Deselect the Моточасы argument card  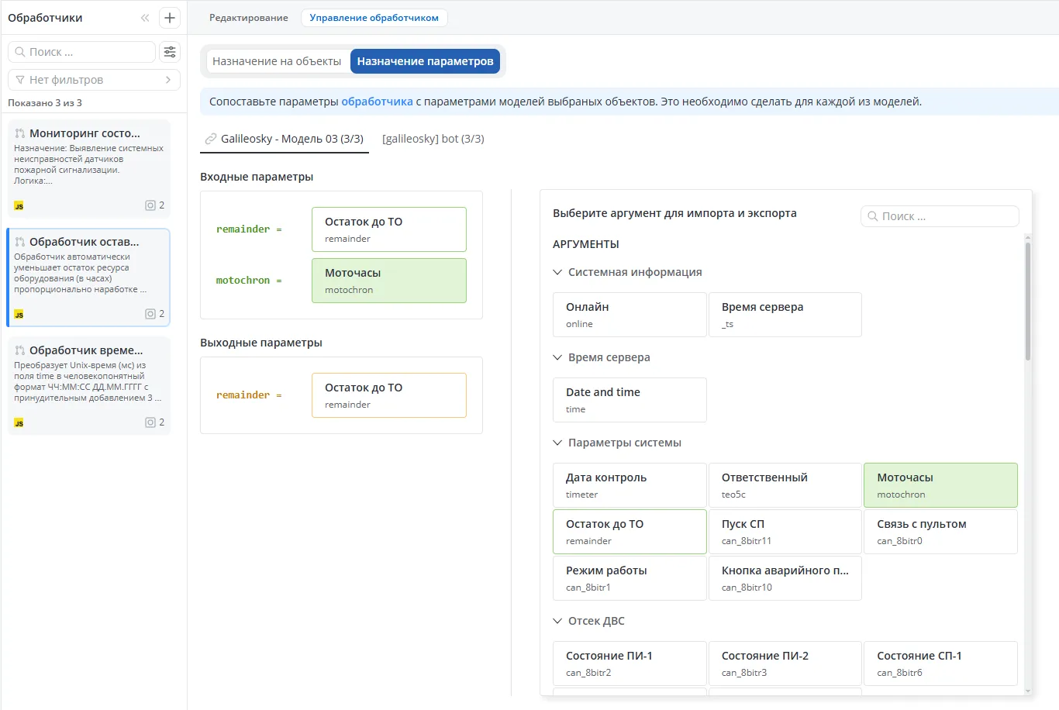point(940,484)
